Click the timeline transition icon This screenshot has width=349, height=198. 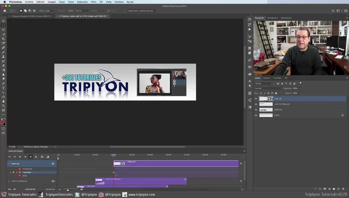pos(47,157)
